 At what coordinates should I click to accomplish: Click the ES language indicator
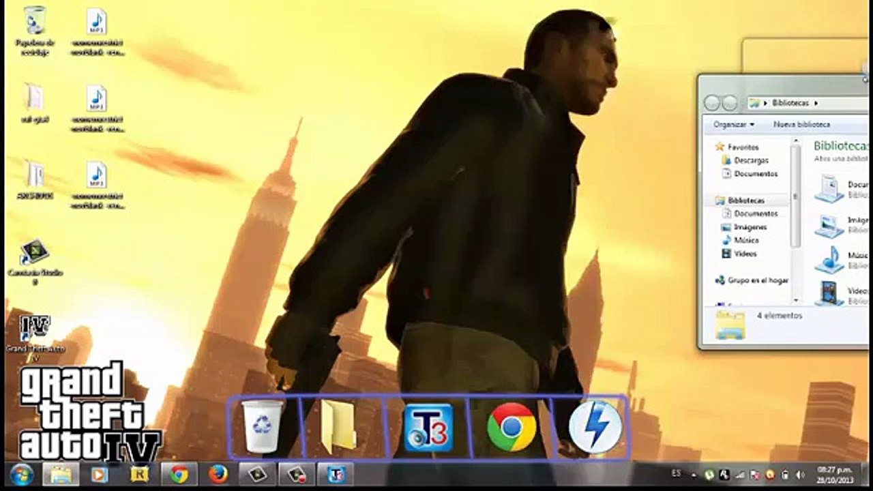676,473
